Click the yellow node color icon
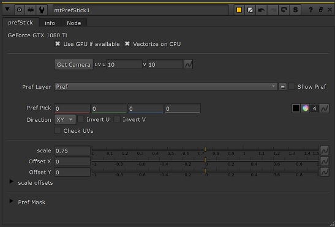The image size is (335, 227). [x=239, y=10]
